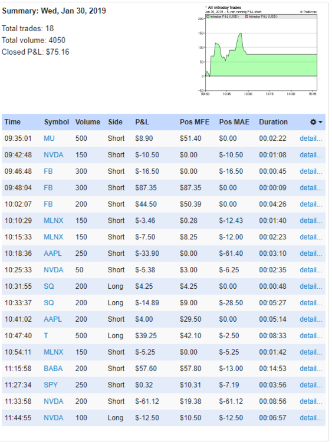
Task: Open AAPL symbol link at 10:41:02
Action: [52, 319]
